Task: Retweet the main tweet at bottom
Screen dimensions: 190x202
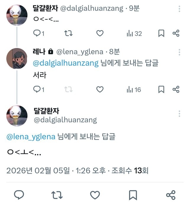Action: coord(57,195)
